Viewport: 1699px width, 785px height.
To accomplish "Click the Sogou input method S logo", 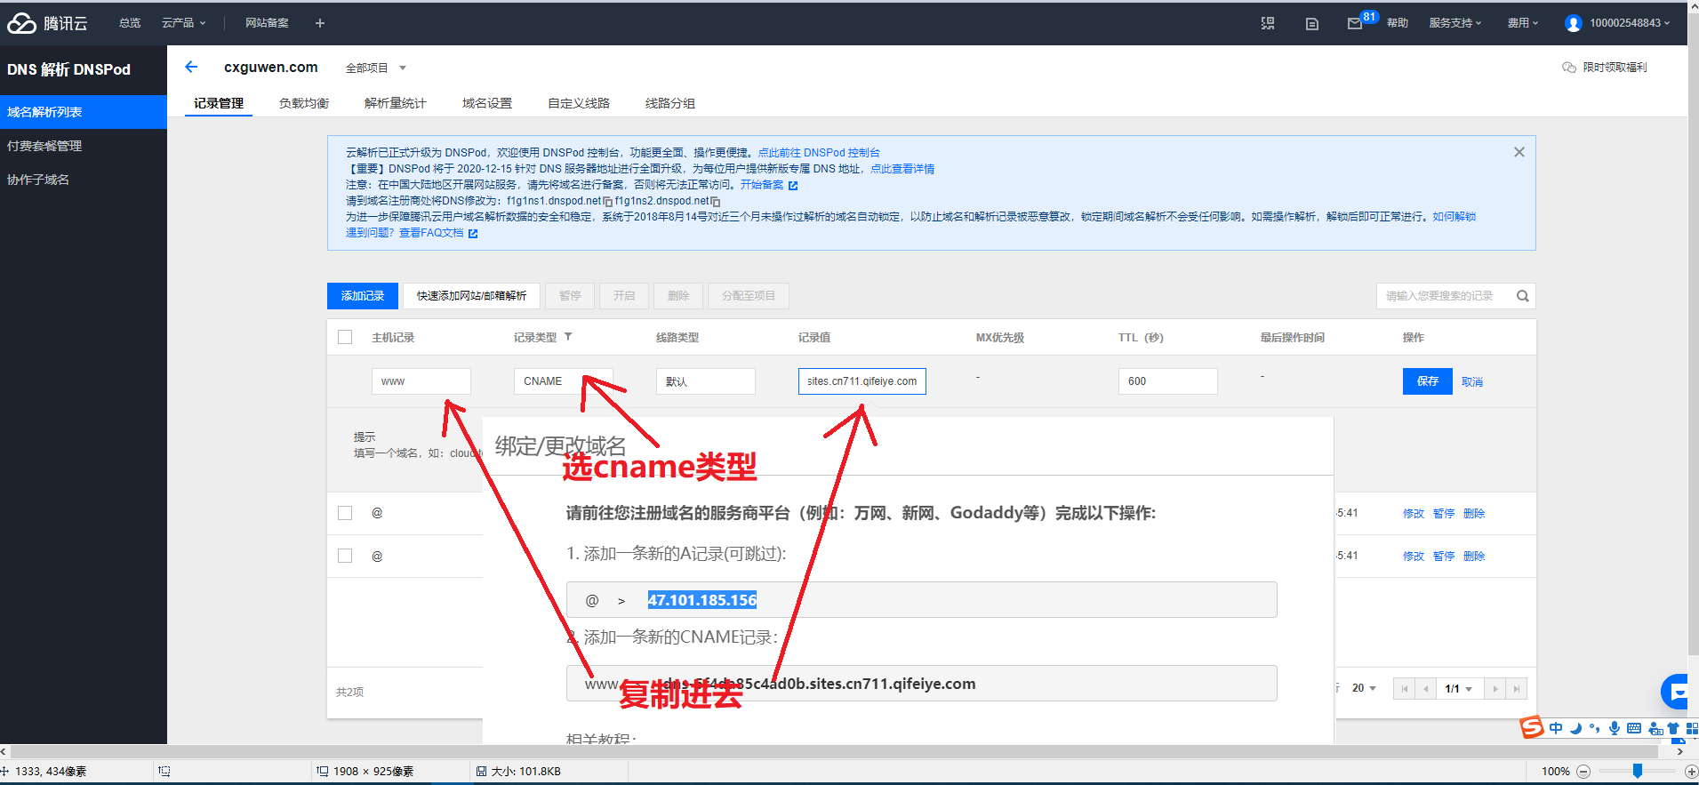I will 1532,727.
